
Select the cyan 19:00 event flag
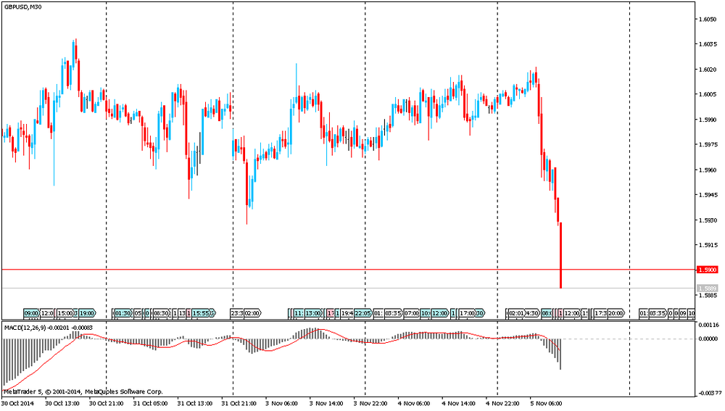(x=87, y=313)
